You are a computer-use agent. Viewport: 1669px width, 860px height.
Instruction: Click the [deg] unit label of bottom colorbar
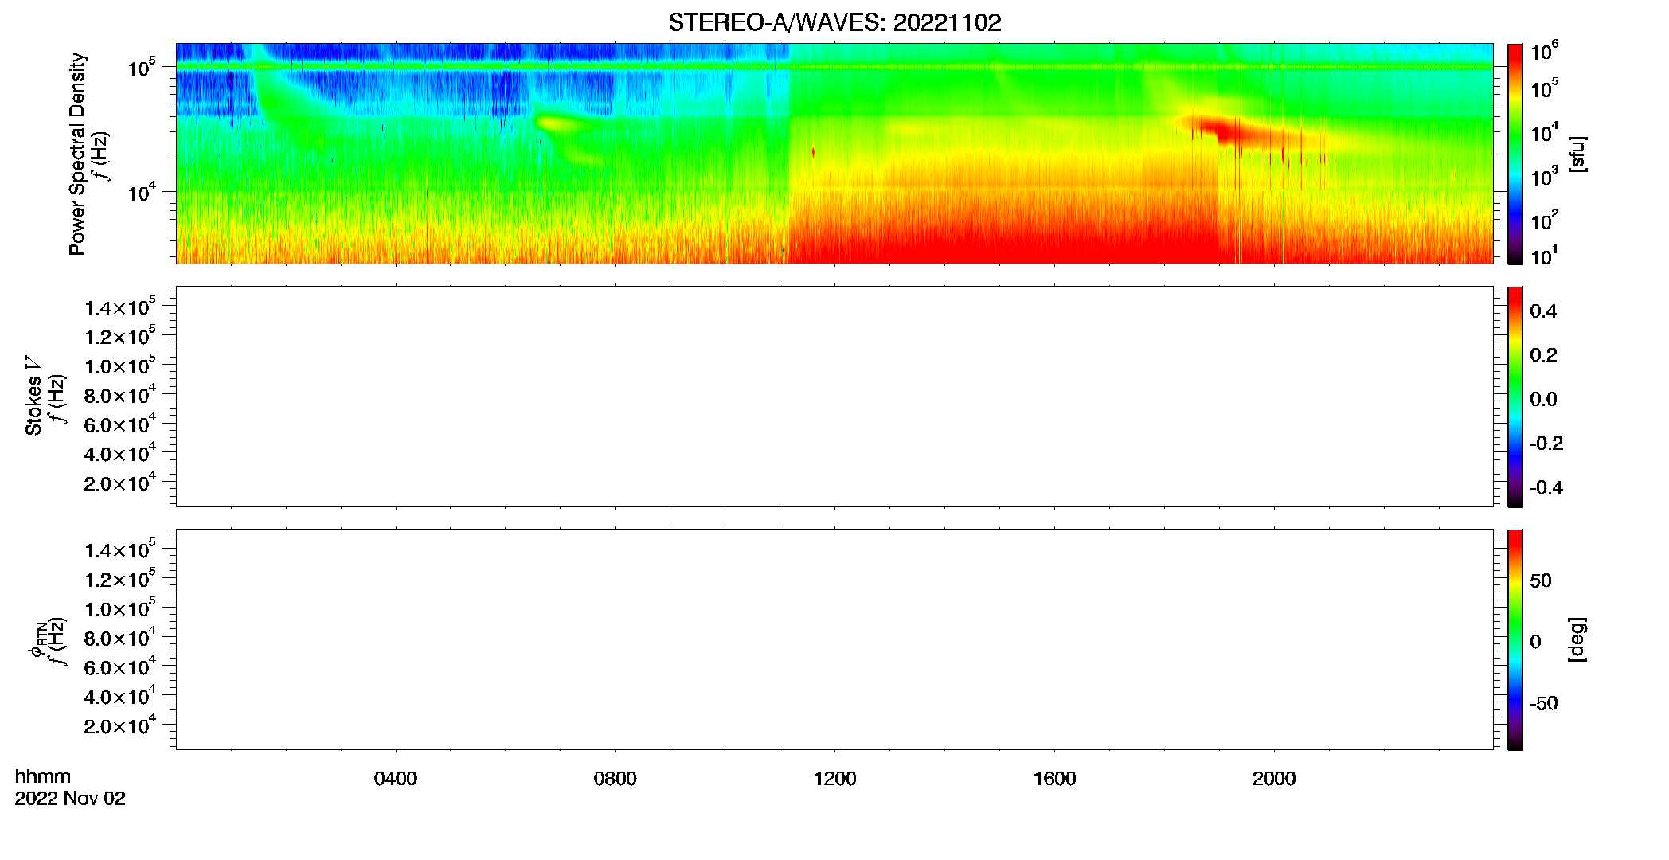[1577, 639]
